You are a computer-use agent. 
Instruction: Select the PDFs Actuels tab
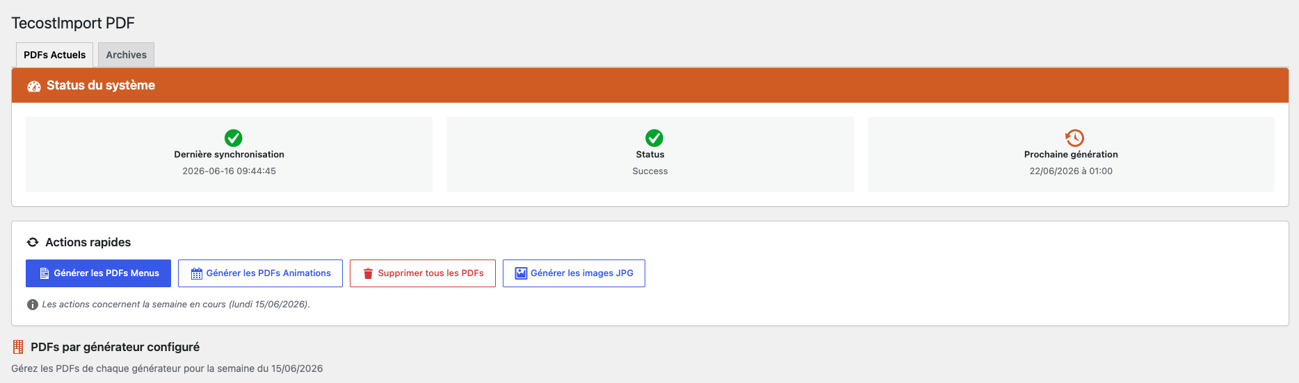point(54,55)
